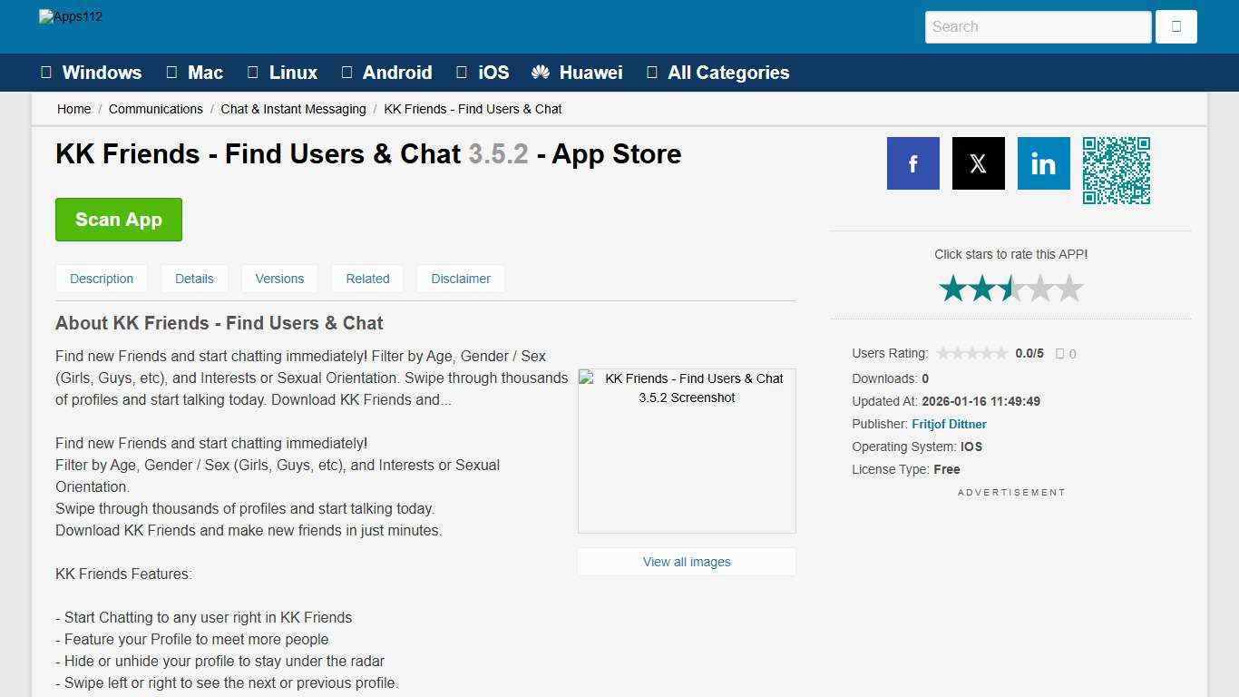
Task: Click inside the Search field
Action: tap(1037, 26)
